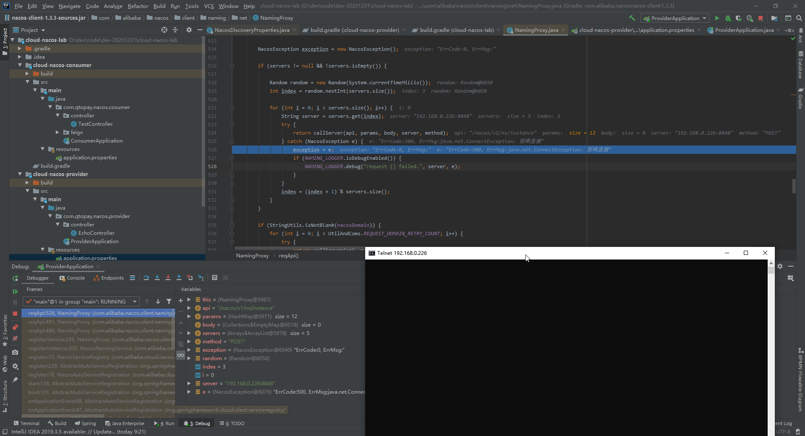Expand the params variable node

coord(189,316)
